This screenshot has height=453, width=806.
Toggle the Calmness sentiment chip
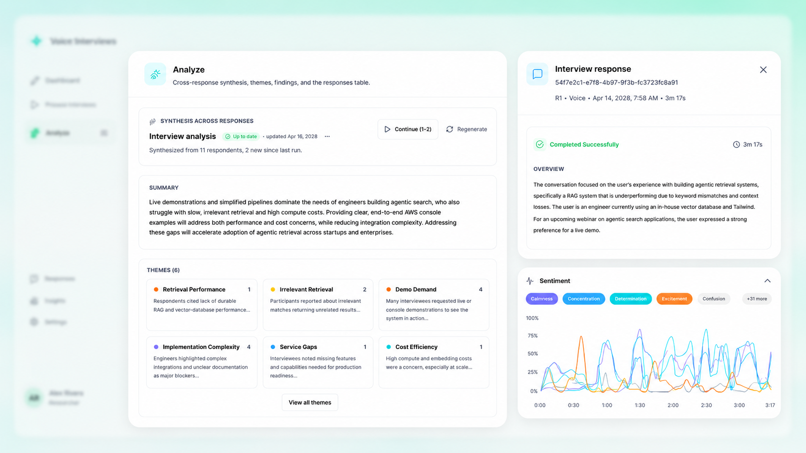(542, 299)
